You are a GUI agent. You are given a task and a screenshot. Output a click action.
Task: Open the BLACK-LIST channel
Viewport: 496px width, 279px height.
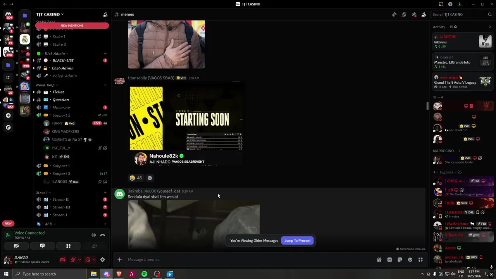[x=72, y=60]
